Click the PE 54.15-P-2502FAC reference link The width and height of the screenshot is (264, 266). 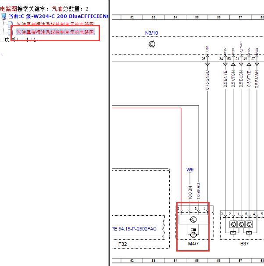point(134,229)
